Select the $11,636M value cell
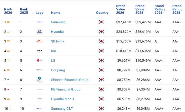The image size is (185, 112). (x=143, y=51)
